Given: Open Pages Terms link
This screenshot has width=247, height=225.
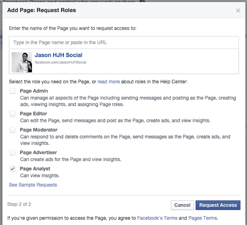Looking at the screenshot, I should click(203, 218).
